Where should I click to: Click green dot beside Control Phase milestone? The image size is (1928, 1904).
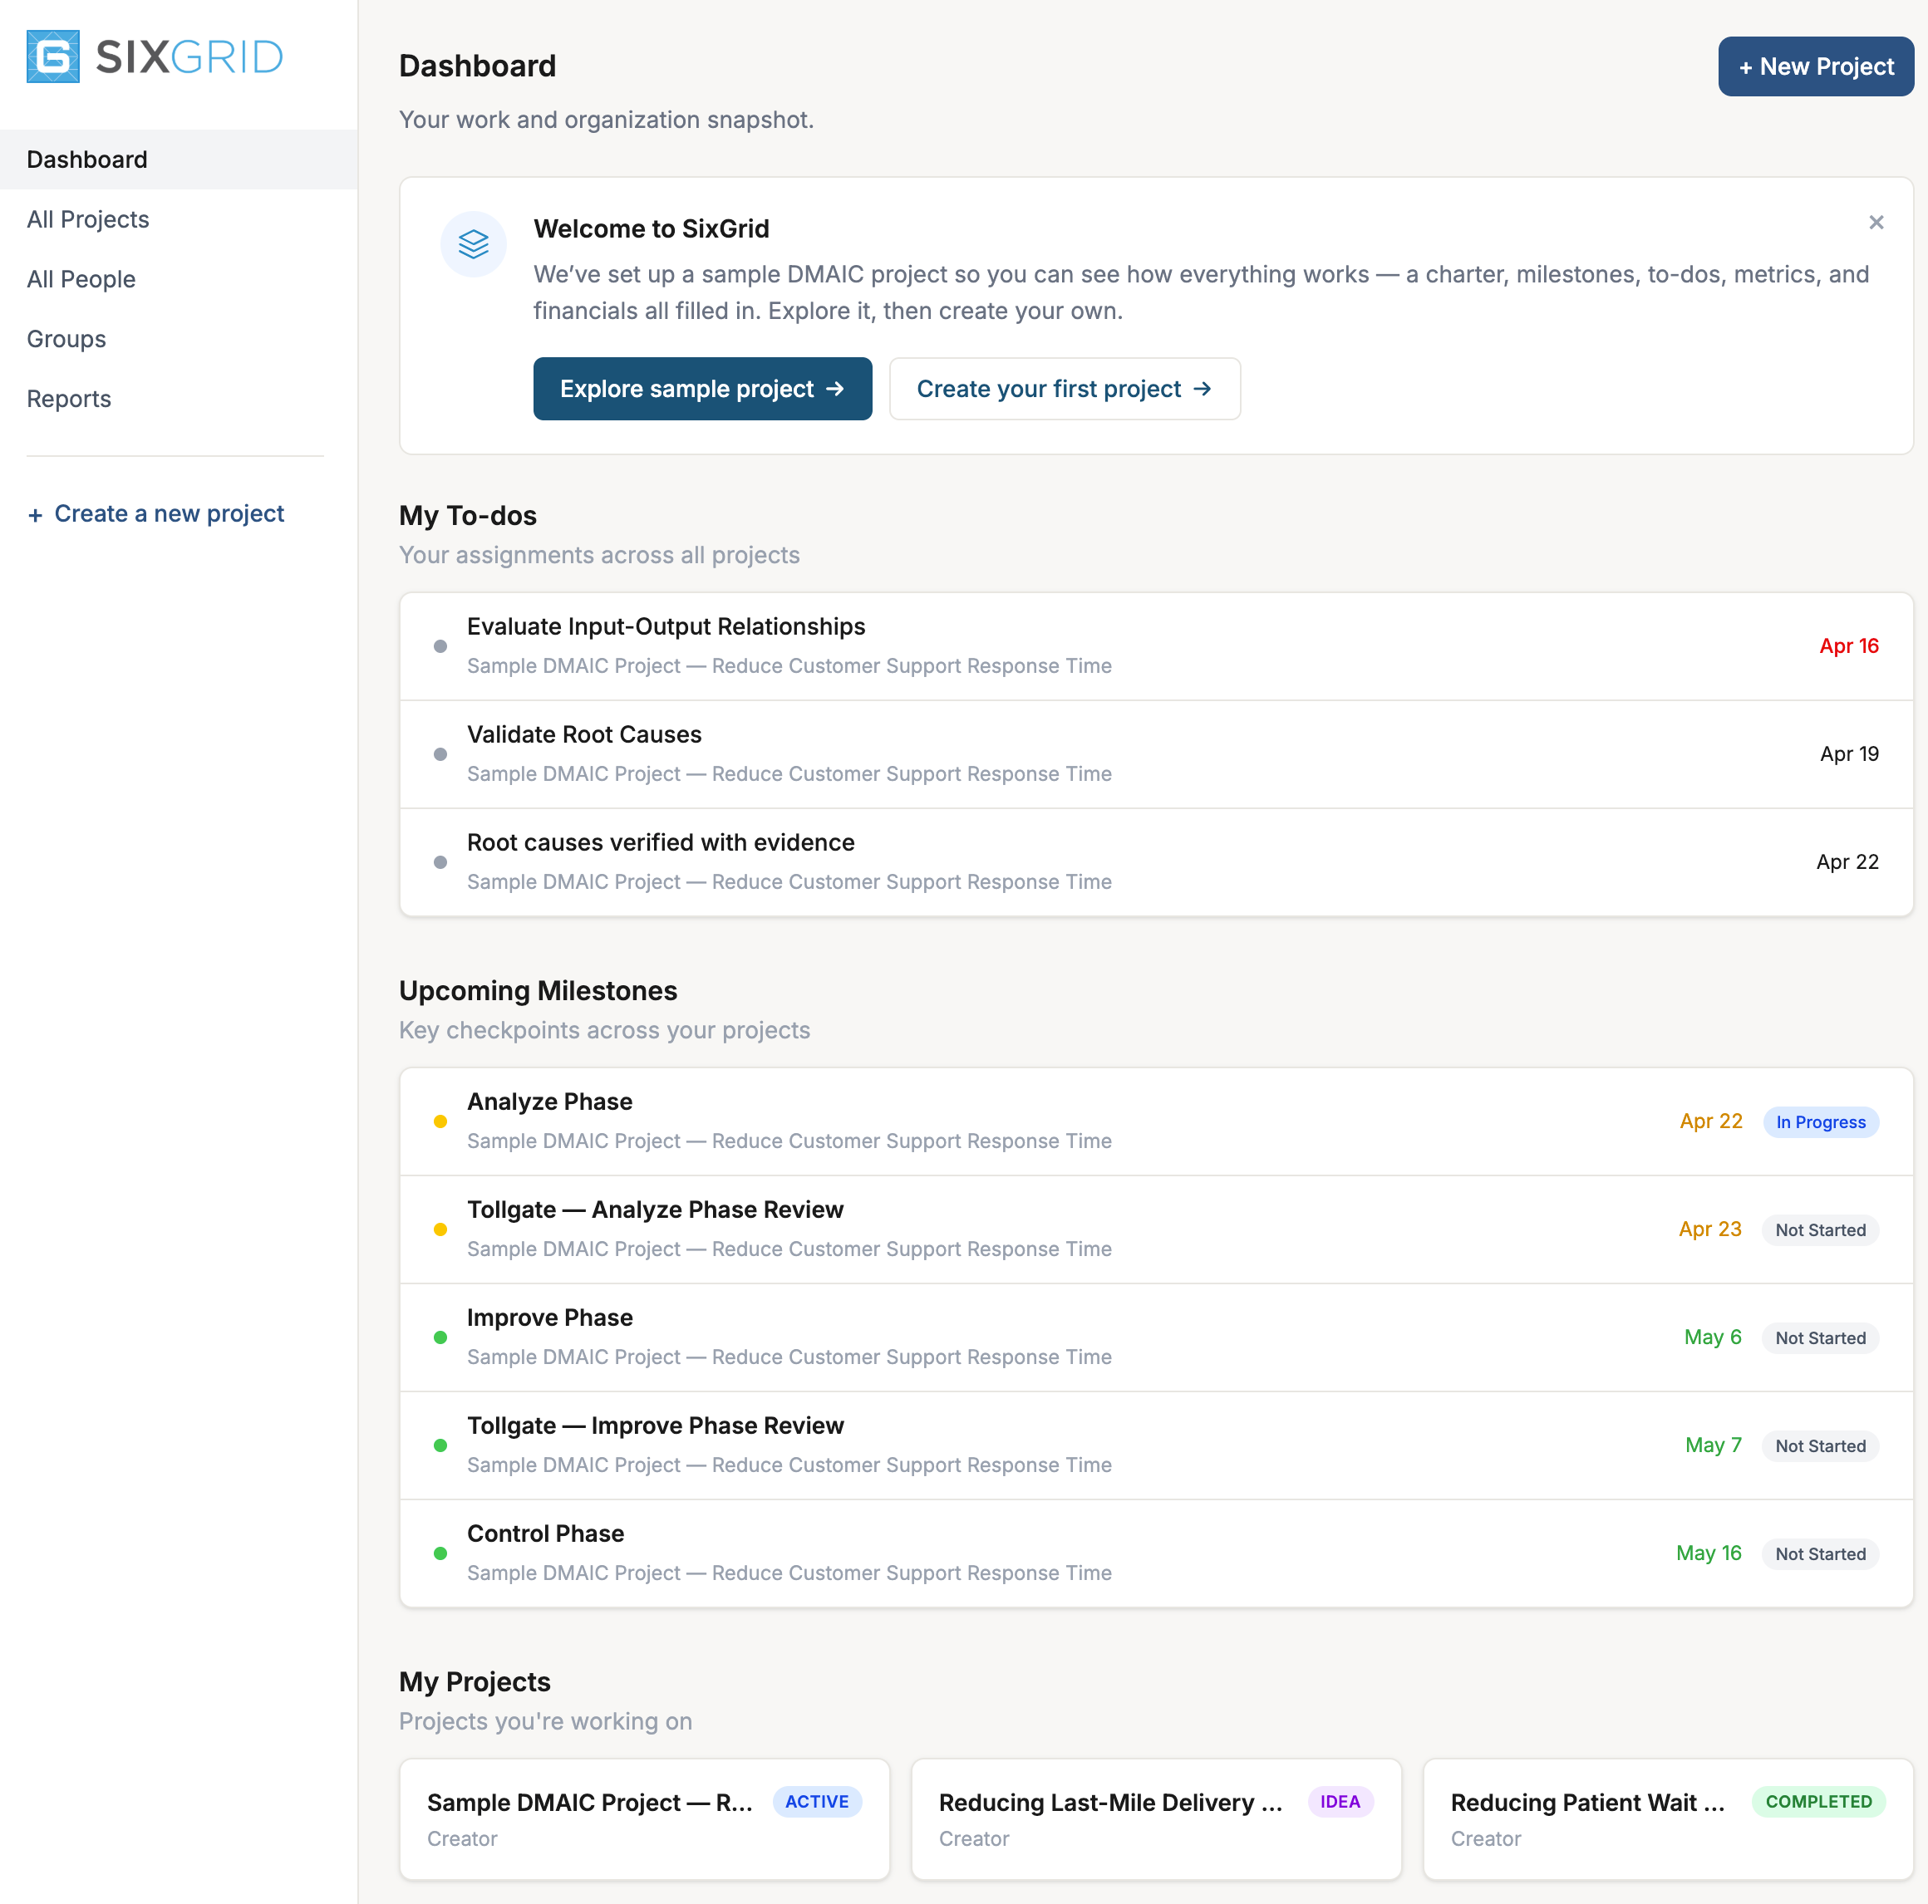[x=440, y=1553]
